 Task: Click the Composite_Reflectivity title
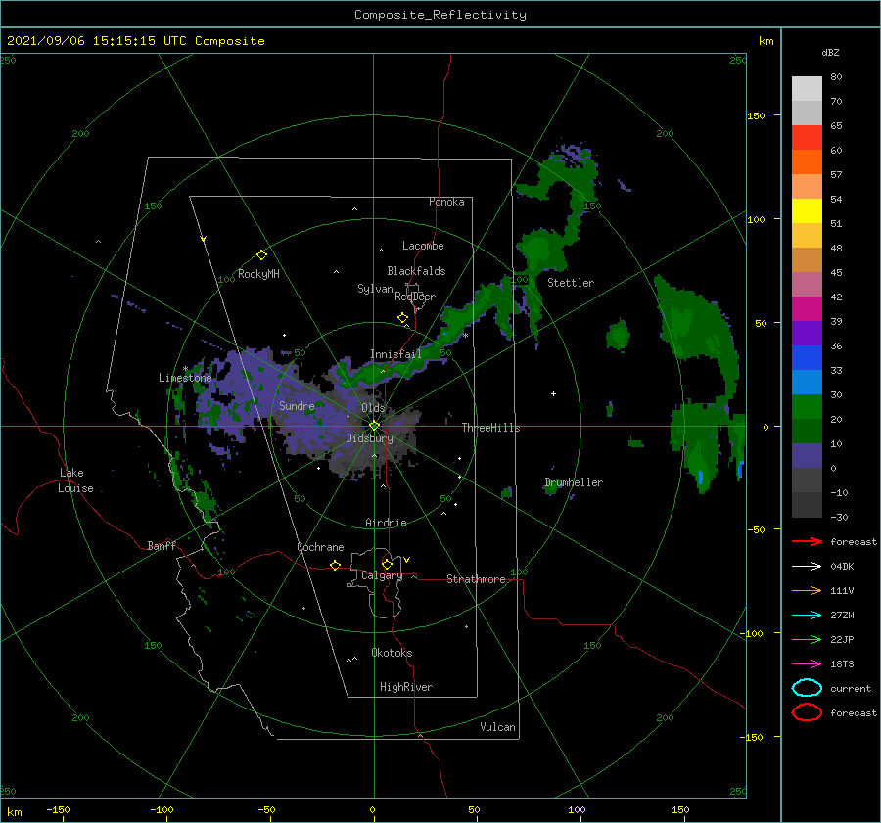point(440,15)
